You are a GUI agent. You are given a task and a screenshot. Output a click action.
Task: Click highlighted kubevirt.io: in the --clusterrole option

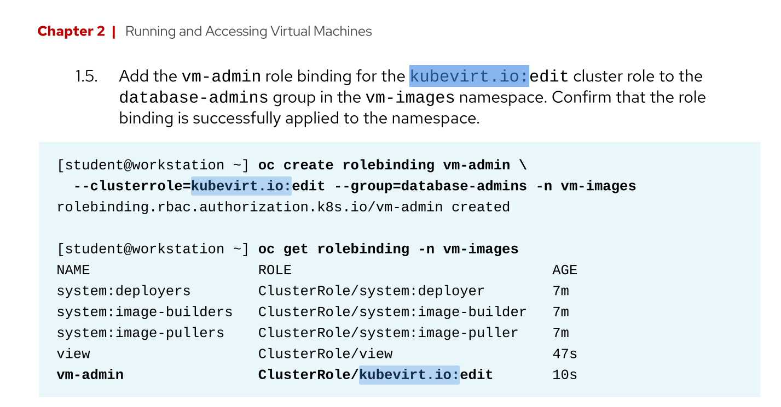241,186
